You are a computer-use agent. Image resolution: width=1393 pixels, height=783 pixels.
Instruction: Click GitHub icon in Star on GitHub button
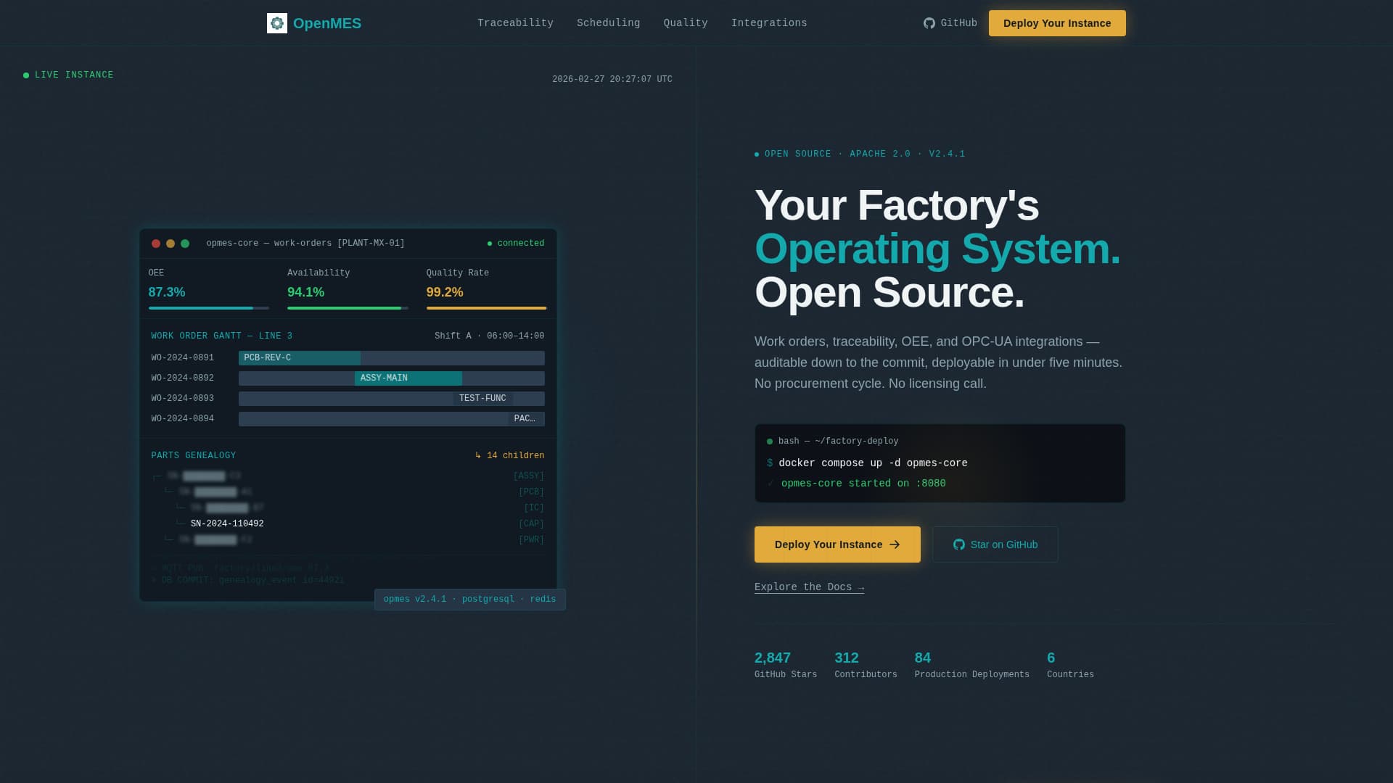click(x=959, y=544)
